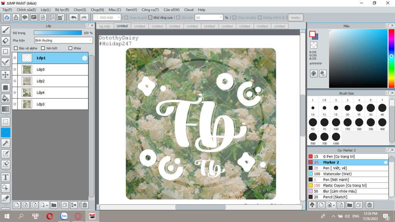This screenshot has height=222, width=395.
Task: Click the foreground color swatch
Action: [312, 34]
